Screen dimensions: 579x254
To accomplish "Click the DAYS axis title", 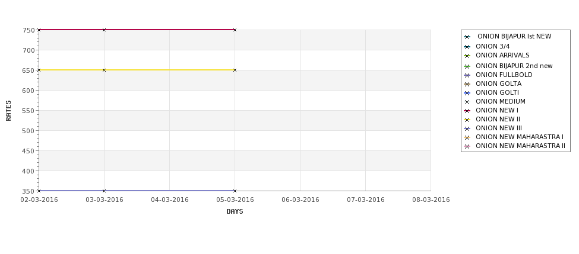I will 235,212.
